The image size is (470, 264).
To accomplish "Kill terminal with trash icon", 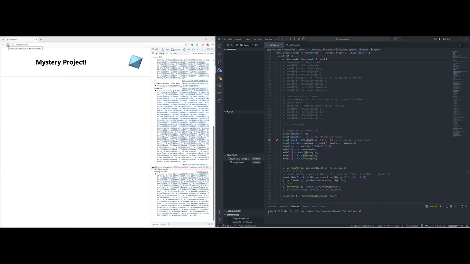I will (x=451, y=206).
